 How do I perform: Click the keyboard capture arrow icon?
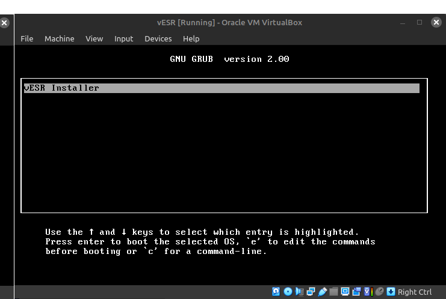391,292
